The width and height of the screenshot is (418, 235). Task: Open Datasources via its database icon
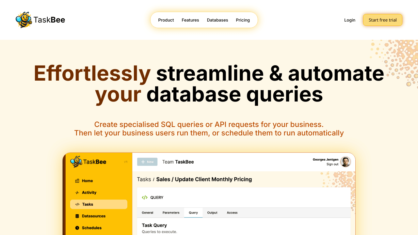[x=77, y=216]
